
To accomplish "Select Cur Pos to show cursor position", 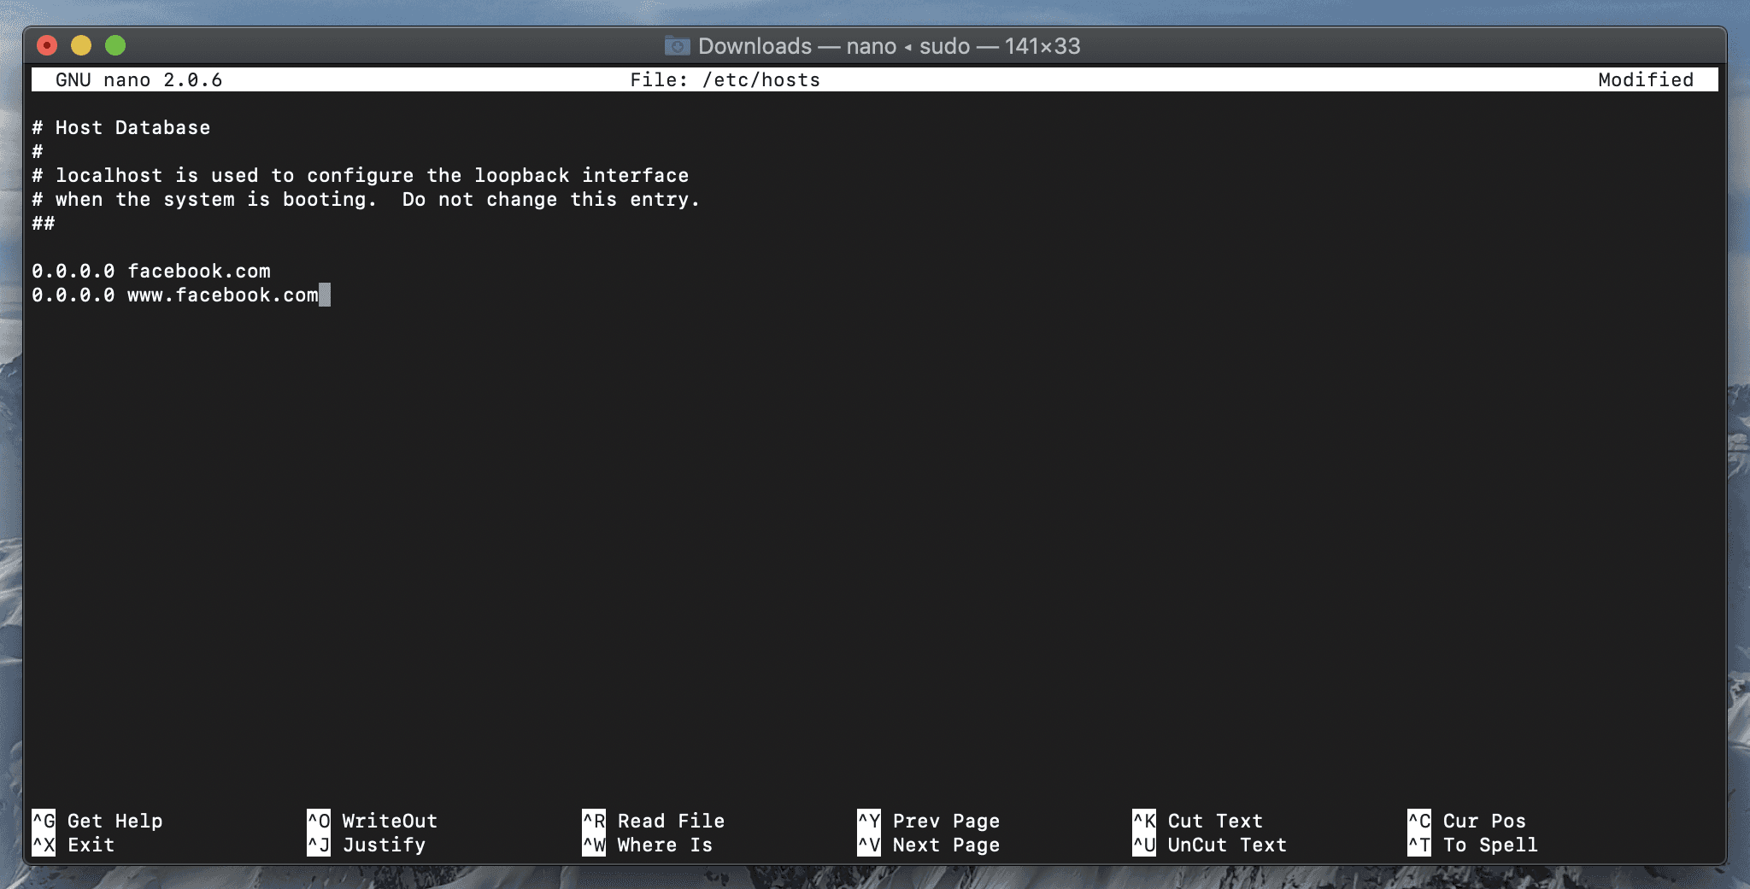I will (x=1478, y=821).
